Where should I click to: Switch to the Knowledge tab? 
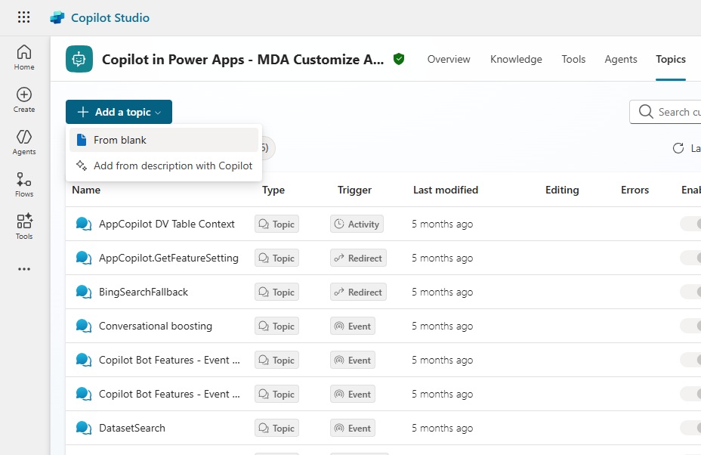point(516,59)
